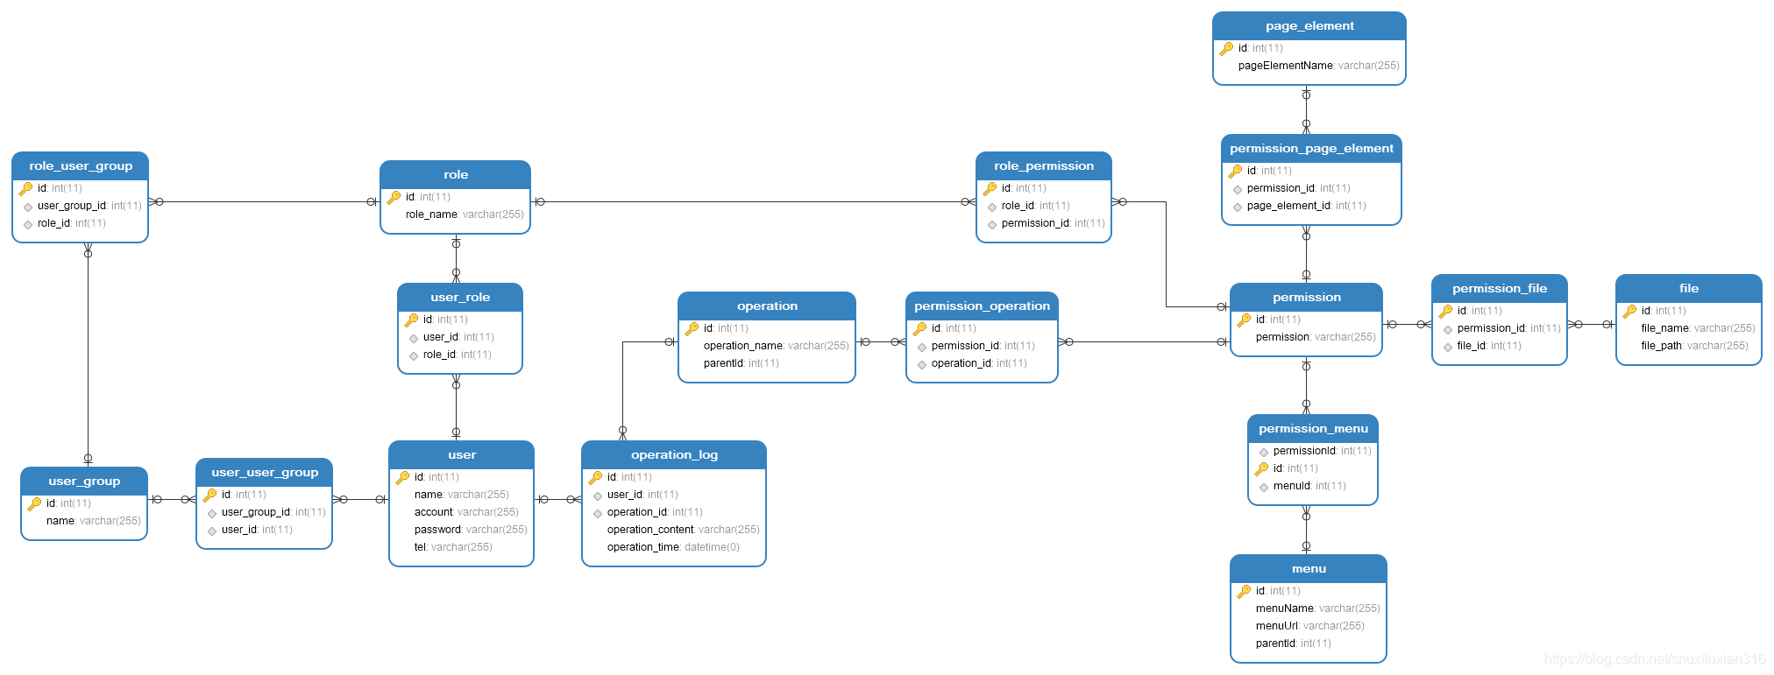This screenshot has width=1774, height=675.
Task: Select the page_element table header
Action: (x=1309, y=26)
